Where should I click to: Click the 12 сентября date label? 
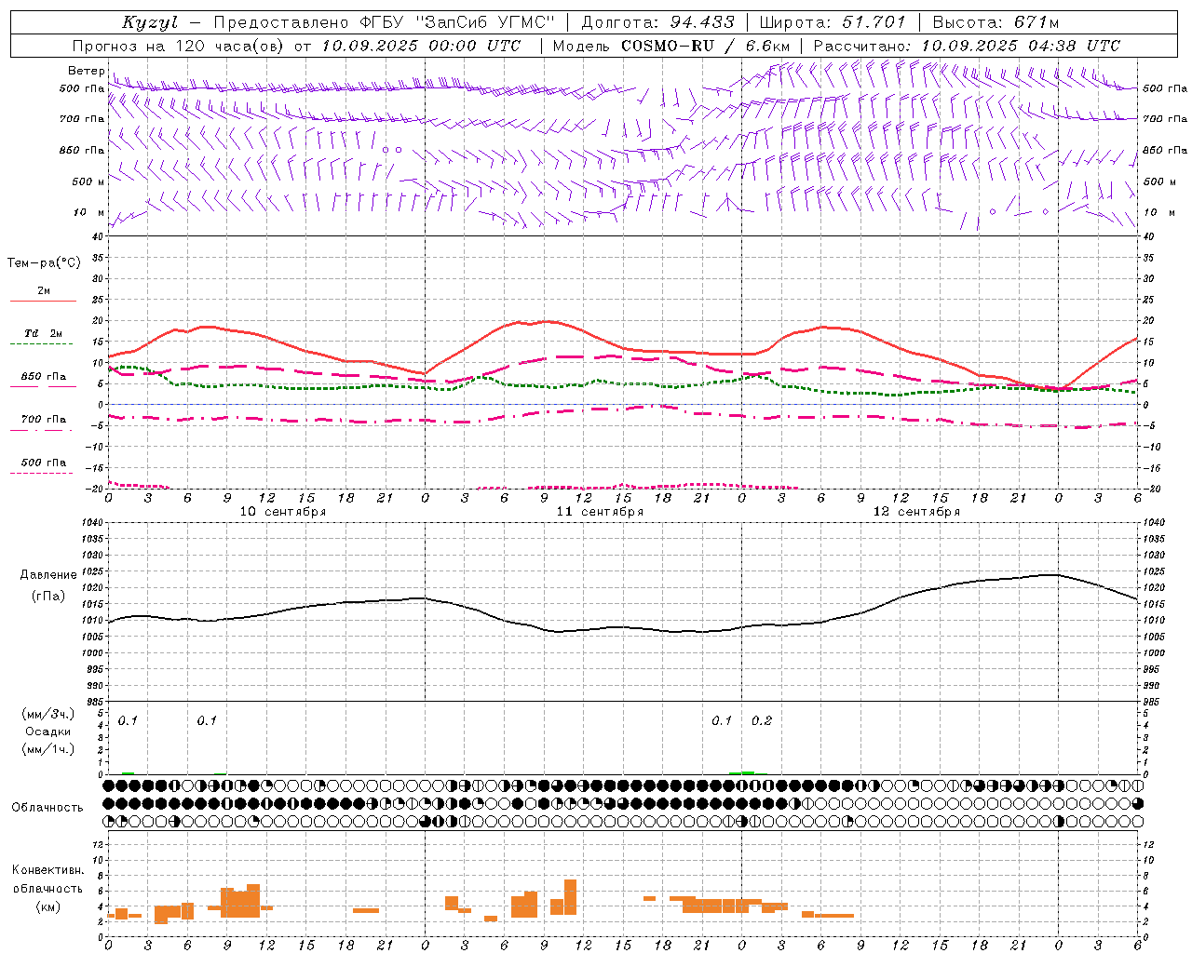click(916, 511)
